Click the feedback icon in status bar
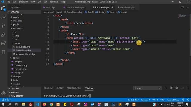191x107 pixels. 183,100
